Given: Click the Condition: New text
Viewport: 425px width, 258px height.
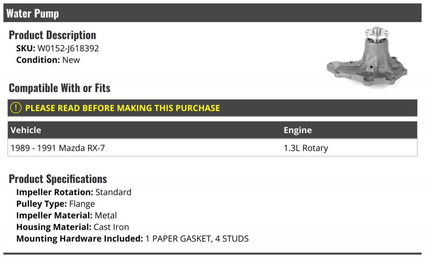Looking at the screenshot, I should tap(48, 60).
